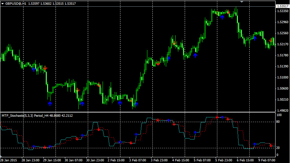Click the 29 Jan 15:00 time label
The image size is (290, 163).
(52, 160)
